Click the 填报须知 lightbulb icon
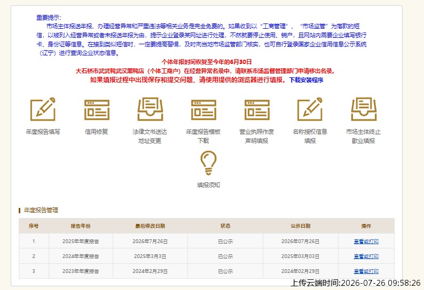 pyautogui.click(x=208, y=163)
